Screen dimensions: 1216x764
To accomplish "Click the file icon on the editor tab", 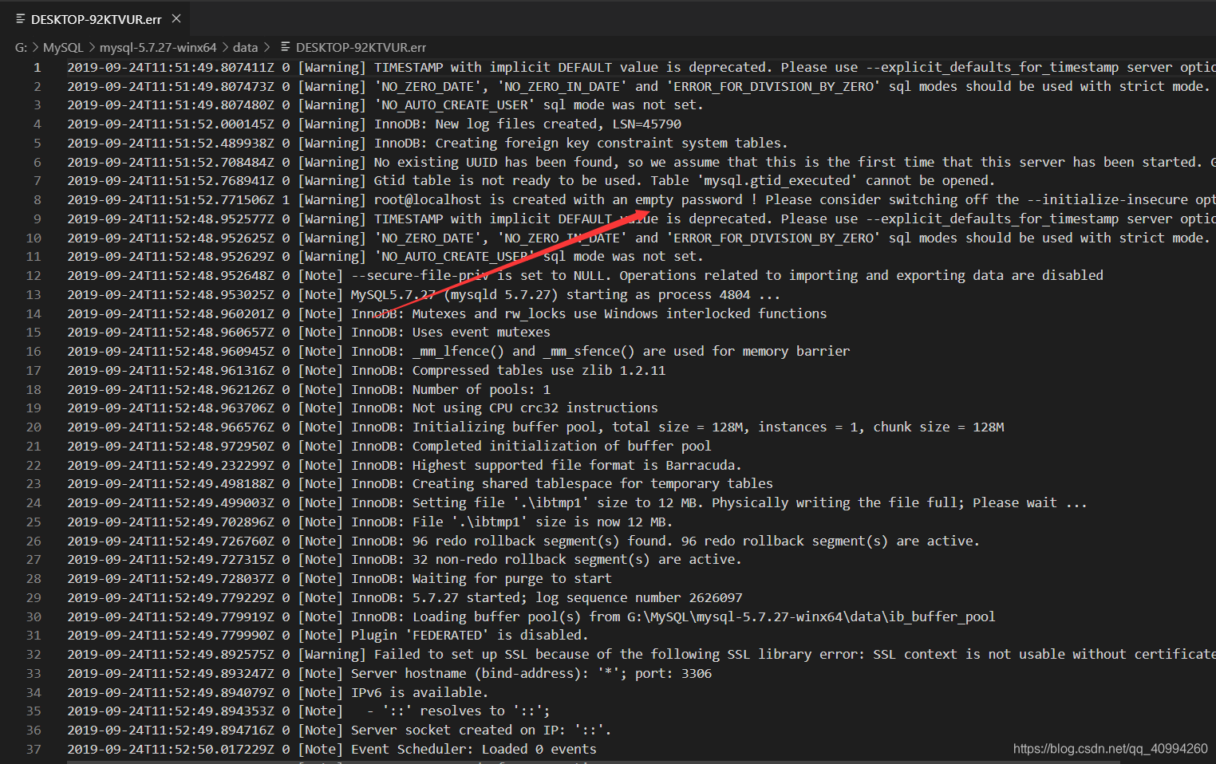I will pos(20,19).
